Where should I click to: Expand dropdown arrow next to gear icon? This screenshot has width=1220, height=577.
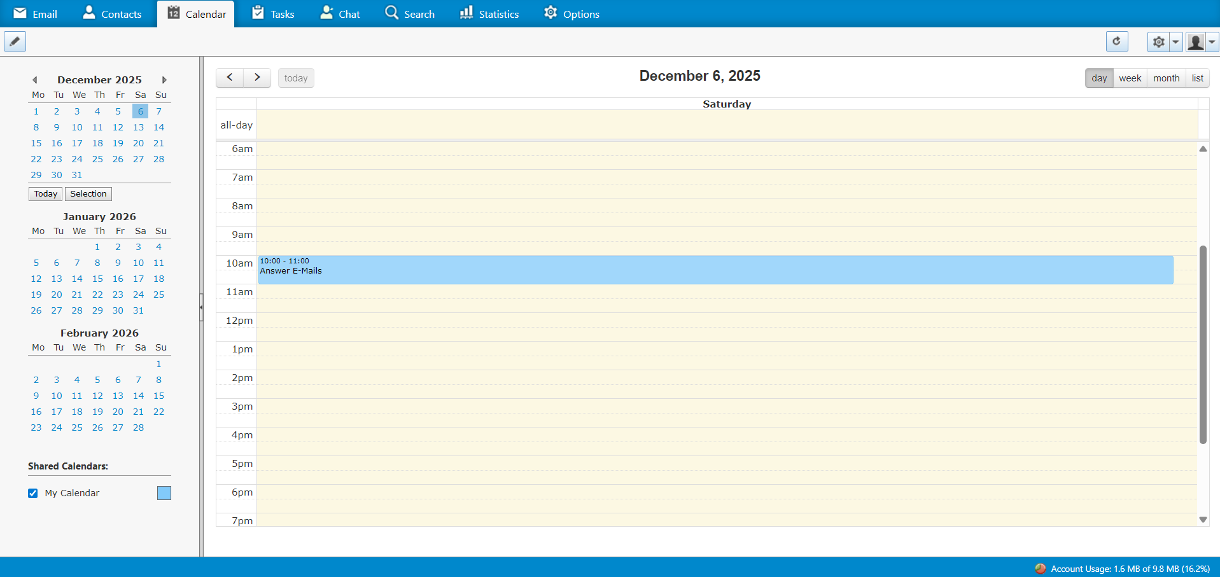click(x=1175, y=42)
